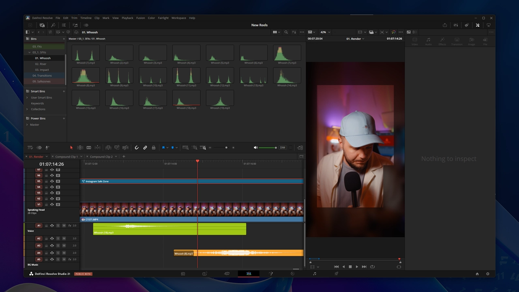Open the marker color dropdown arrow

(176, 148)
